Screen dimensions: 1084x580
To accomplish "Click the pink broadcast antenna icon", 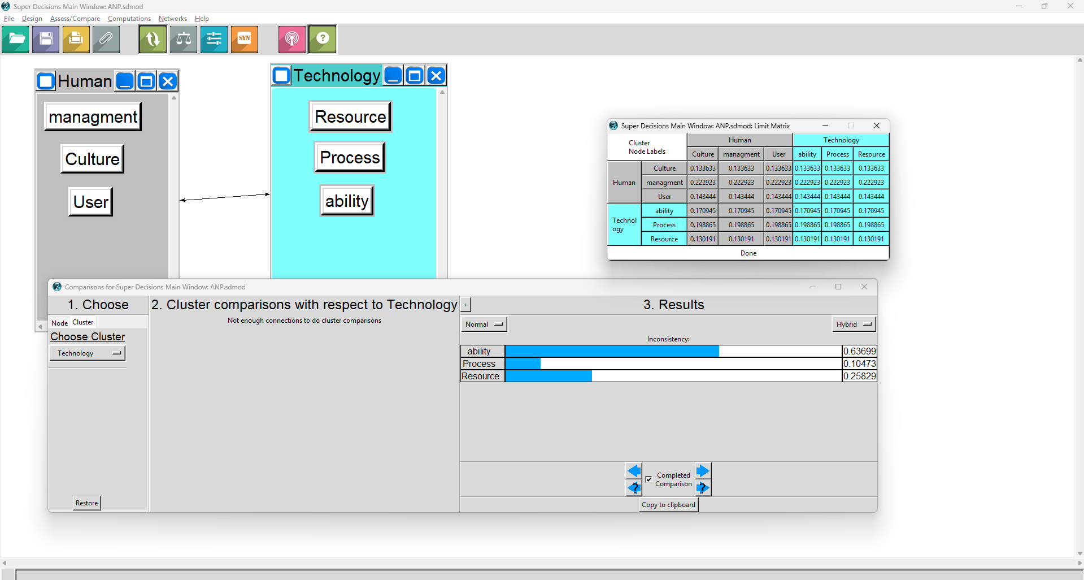I will pos(291,40).
